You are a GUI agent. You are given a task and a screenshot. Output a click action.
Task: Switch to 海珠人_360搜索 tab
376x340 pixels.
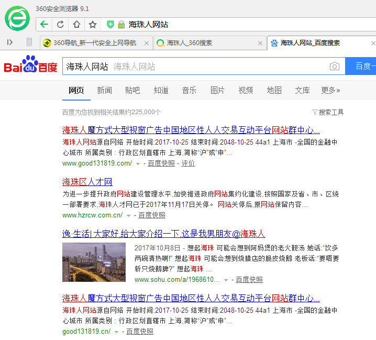pos(210,43)
